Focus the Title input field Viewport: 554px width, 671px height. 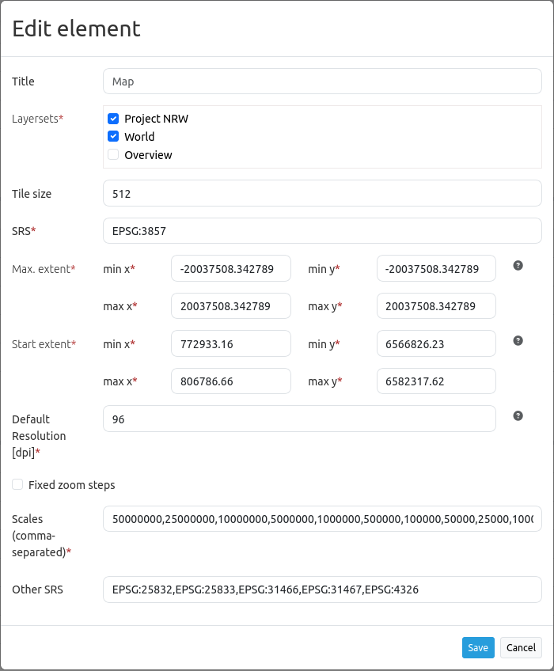[x=322, y=81]
